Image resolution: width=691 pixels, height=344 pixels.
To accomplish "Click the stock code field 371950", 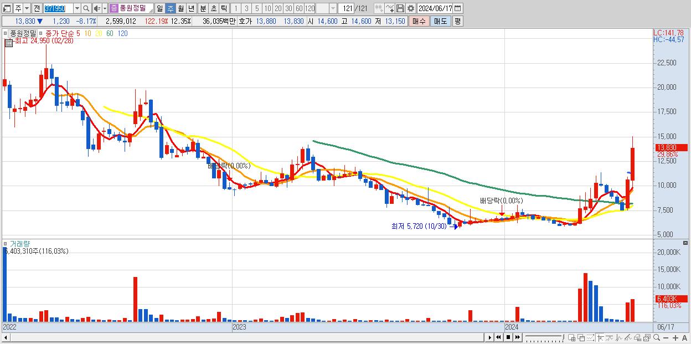I will click(58, 9).
